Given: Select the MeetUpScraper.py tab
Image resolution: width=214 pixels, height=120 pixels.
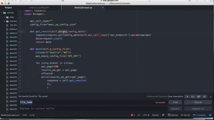Looking at the screenshot, I should [x=83, y=8].
